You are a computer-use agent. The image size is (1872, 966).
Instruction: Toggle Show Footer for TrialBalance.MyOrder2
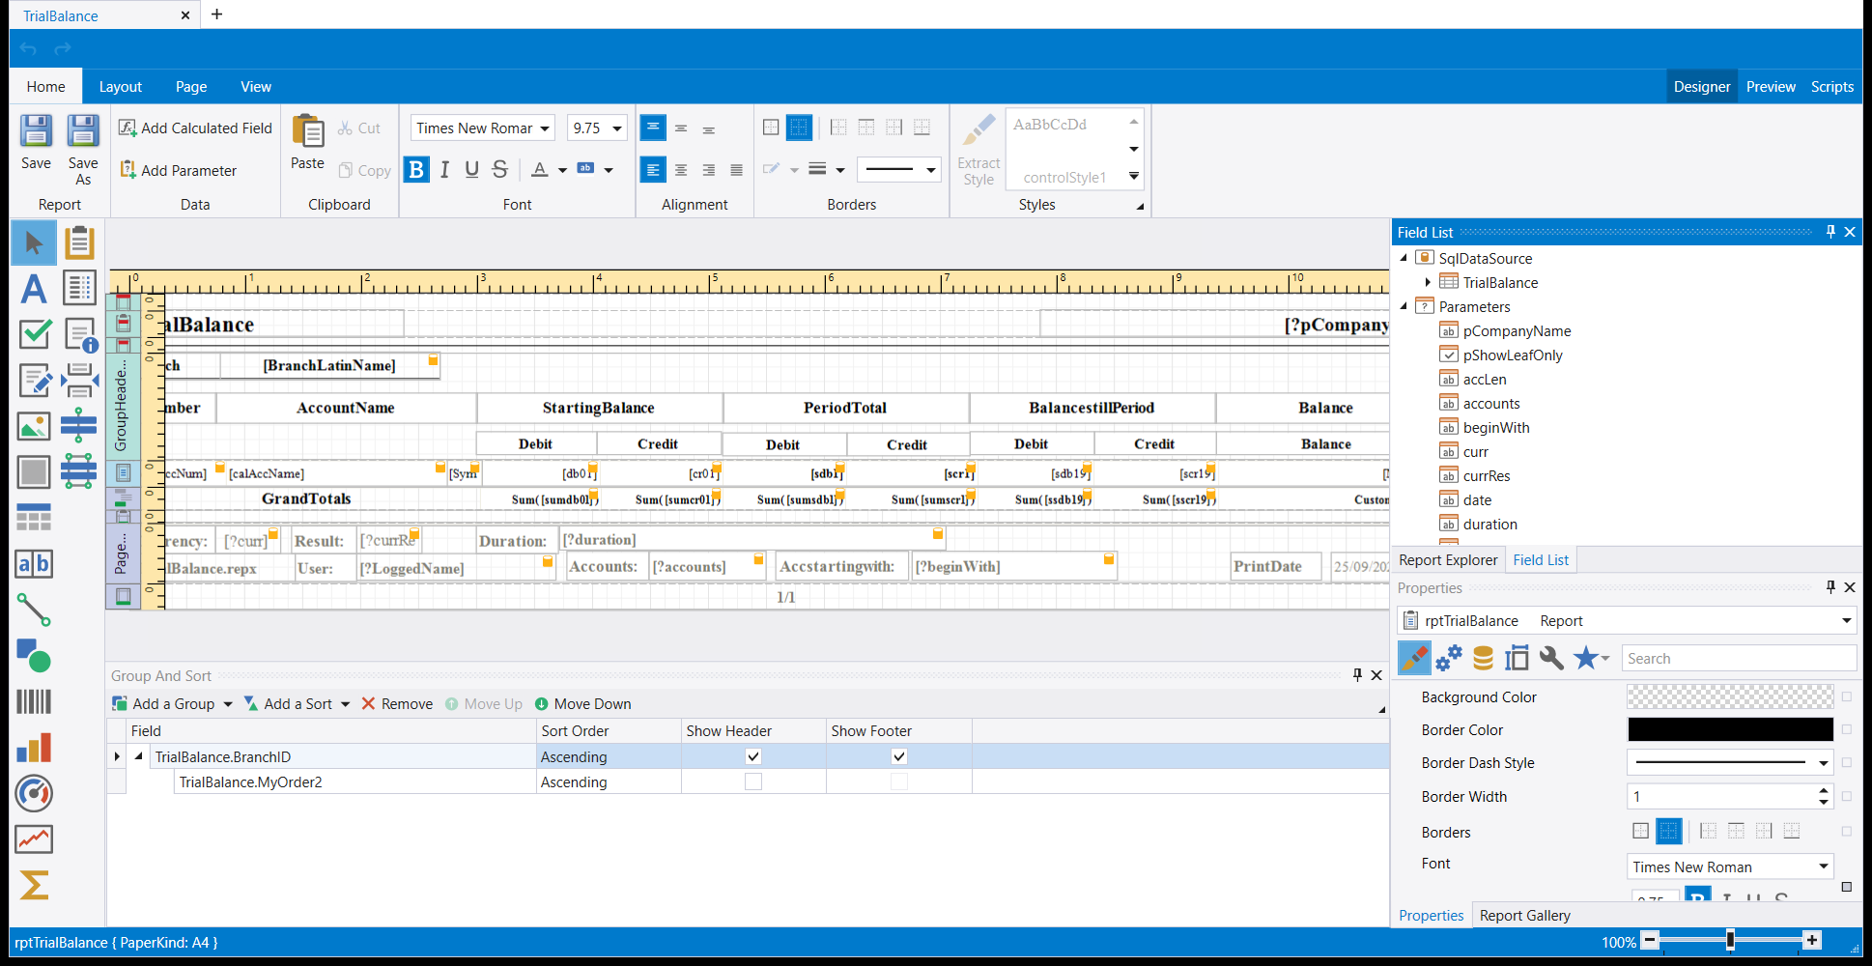[x=899, y=781]
